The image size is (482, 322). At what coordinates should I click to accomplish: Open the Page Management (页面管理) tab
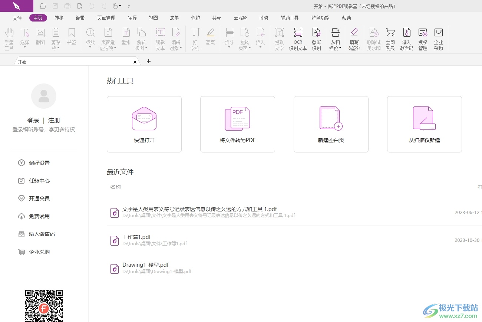coord(106,18)
